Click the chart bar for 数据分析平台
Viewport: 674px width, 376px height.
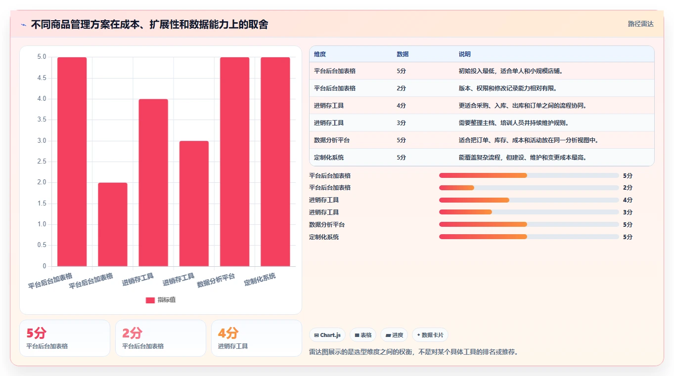click(x=235, y=162)
